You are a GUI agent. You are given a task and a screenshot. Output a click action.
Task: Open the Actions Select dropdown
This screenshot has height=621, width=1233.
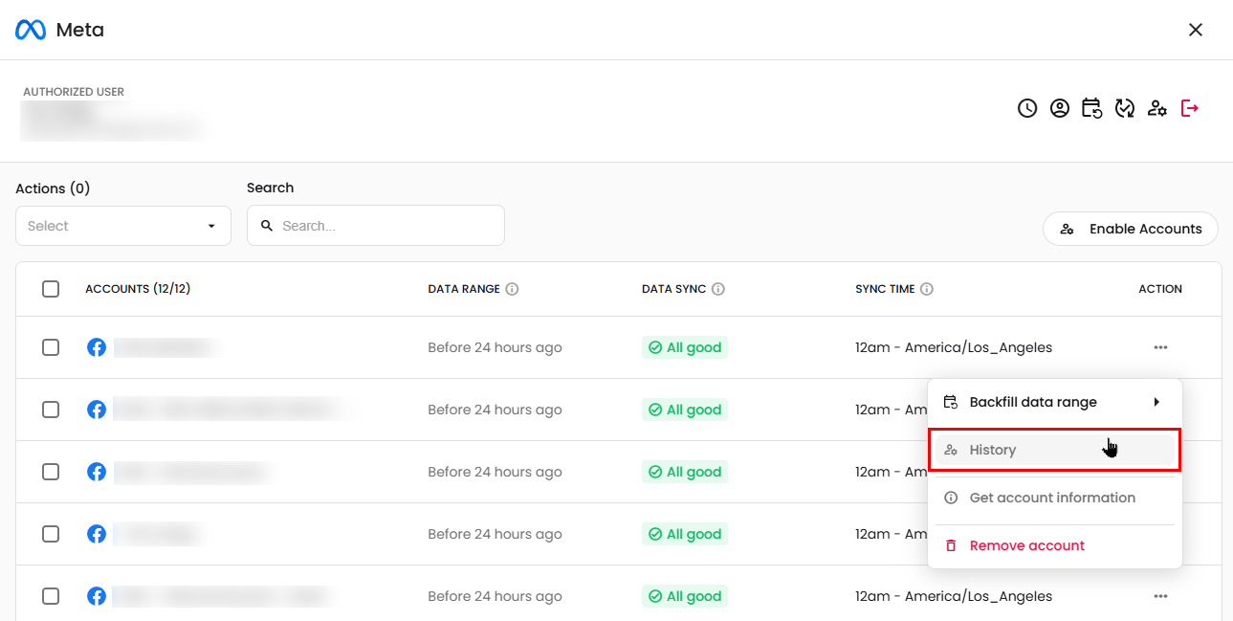point(123,226)
